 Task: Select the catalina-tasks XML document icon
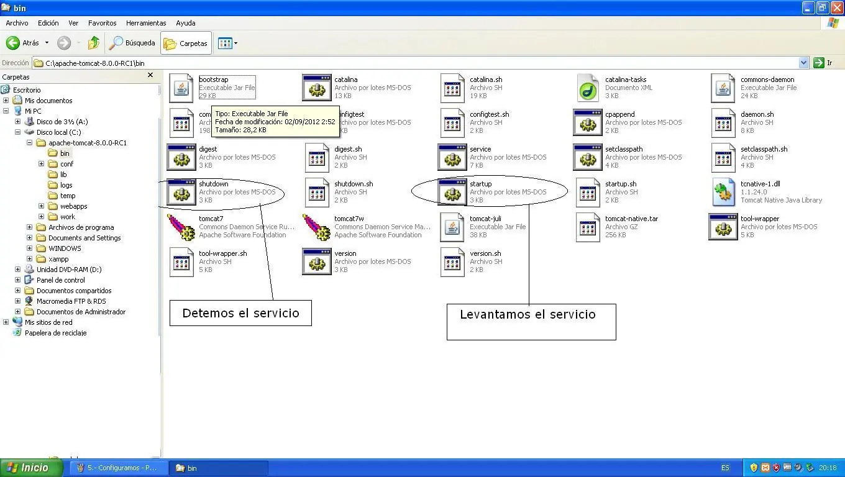588,88
